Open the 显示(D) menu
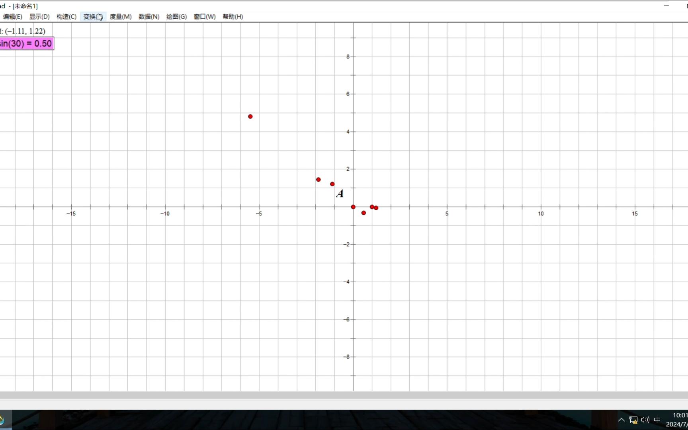The width and height of the screenshot is (688, 430). click(39, 17)
